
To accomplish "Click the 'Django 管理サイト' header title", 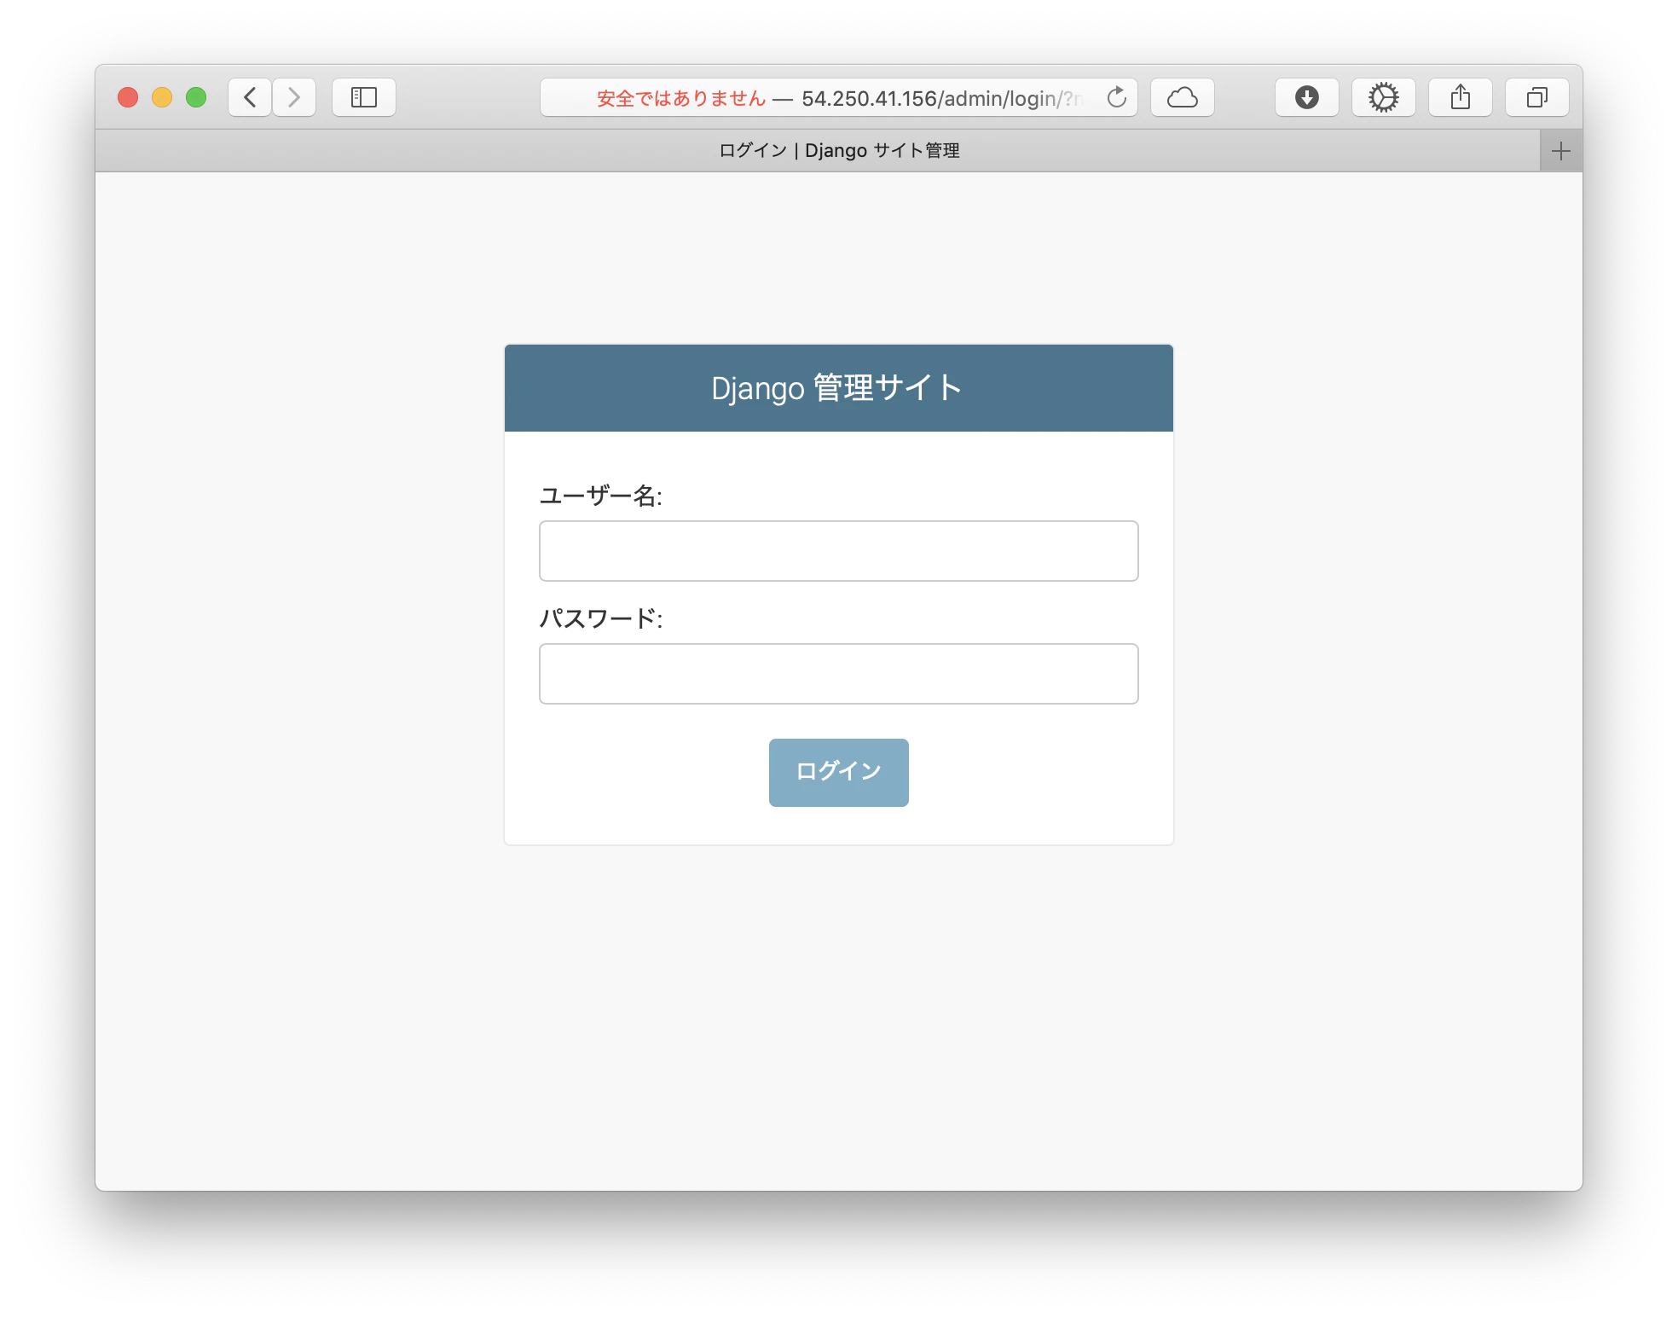I will pos(837,388).
